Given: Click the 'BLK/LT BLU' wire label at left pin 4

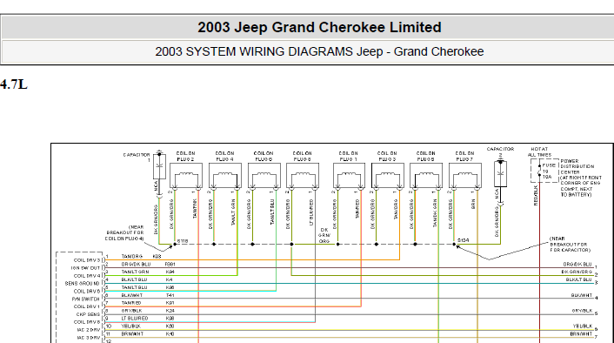Looking at the screenshot, I should pos(134,279).
